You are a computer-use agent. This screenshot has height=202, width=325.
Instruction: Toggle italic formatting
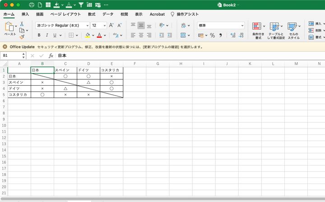pos(47,35)
